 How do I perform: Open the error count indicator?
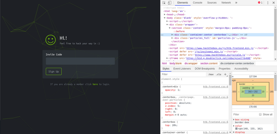[x=260, y=3]
